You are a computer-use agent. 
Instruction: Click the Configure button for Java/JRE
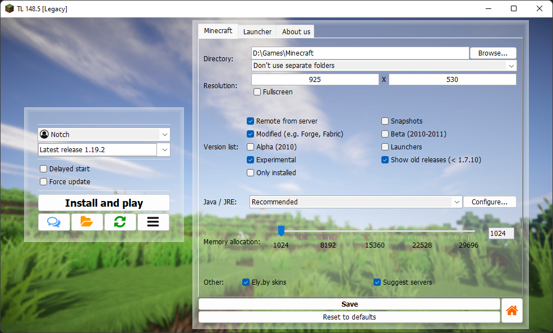point(490,202)
